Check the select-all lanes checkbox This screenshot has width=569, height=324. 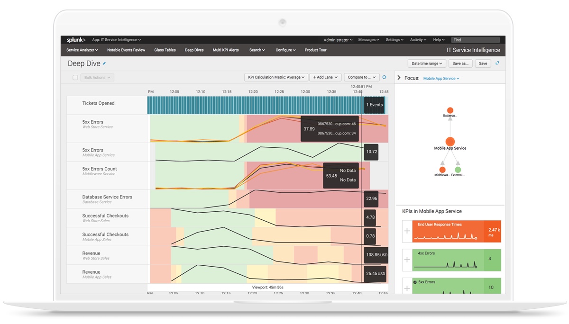click(75, 78)
